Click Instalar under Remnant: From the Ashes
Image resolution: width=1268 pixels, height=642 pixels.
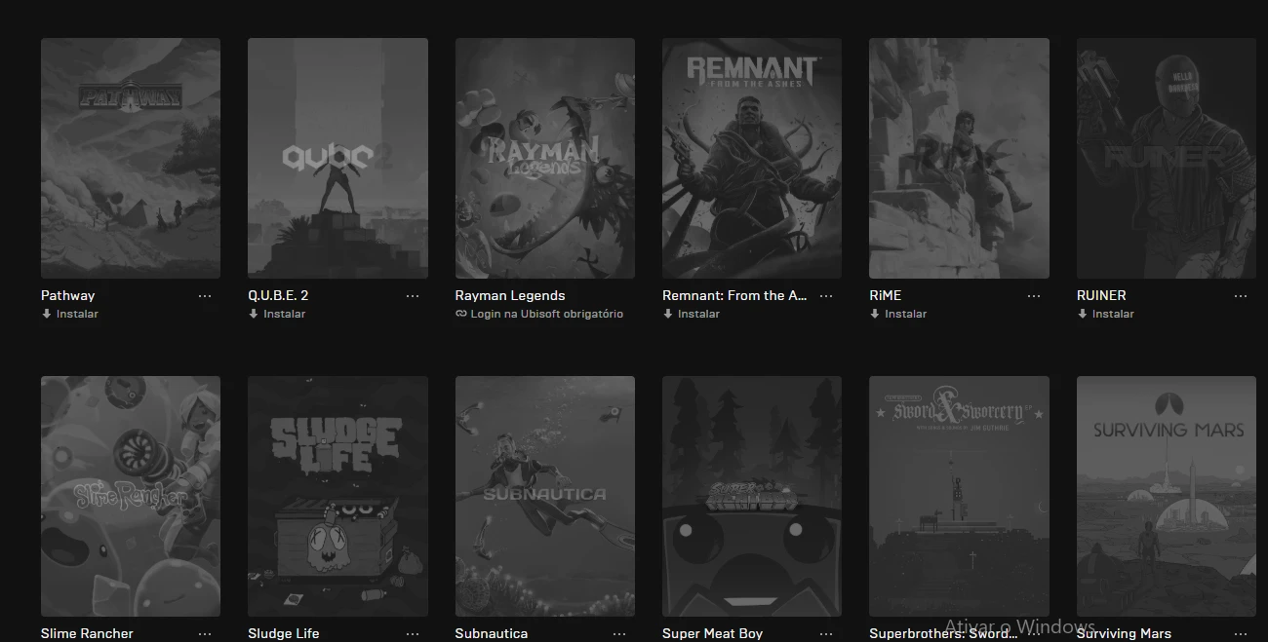click(x=692, y=314)
